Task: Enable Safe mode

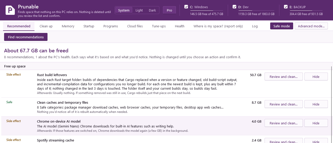Action: [x=282, y=26]
